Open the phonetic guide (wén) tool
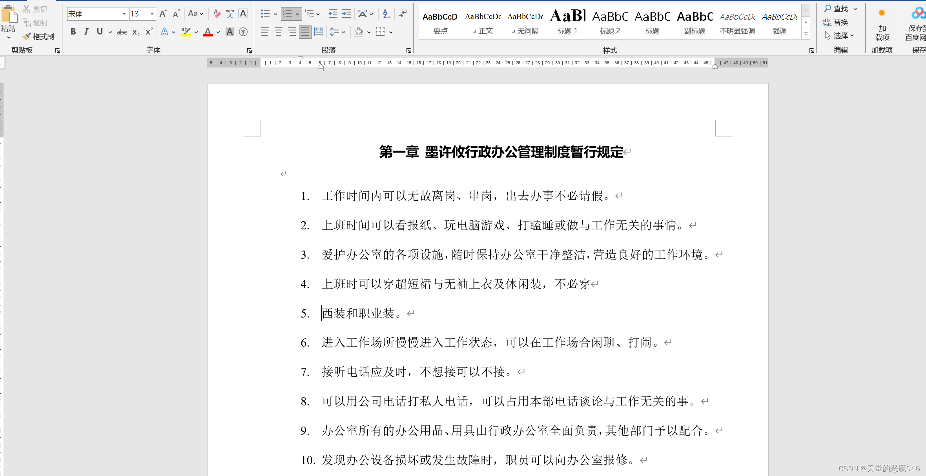 coord(230,14)
